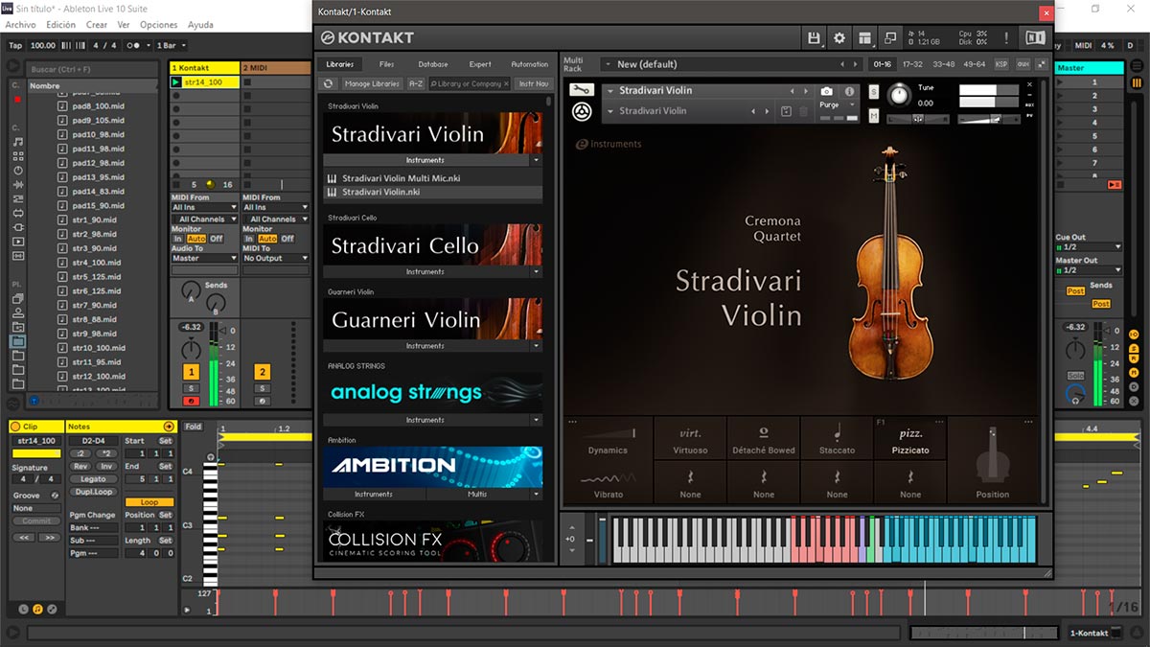Screen dimensions: 1150x647
Task: Set track 1 Monitor to In
Action: point(177,239)
